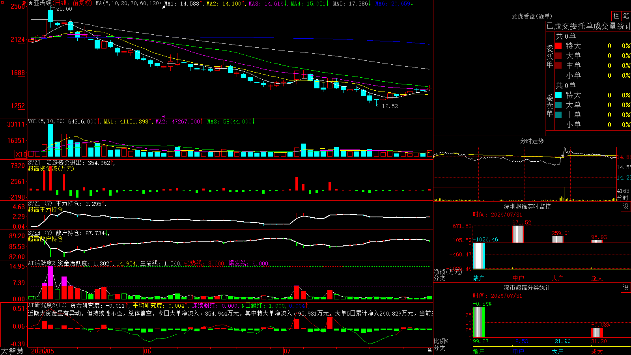Click the 分时走势 panel title
The image size is (631, 355).
[x=532, y=141]
